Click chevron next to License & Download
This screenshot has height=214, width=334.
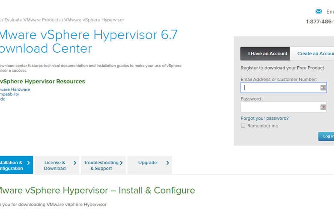coord(75,163)
